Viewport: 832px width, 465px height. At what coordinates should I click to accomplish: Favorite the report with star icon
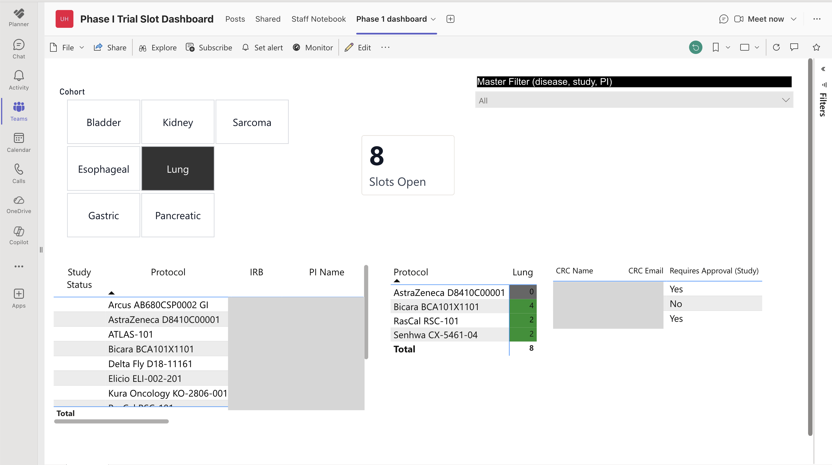coord(816,48)
